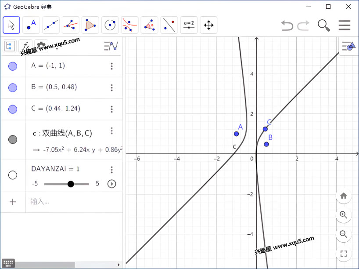Select the Slider a=2 tool
Screen dimensions: 359x269
click(x=189, y=25)
